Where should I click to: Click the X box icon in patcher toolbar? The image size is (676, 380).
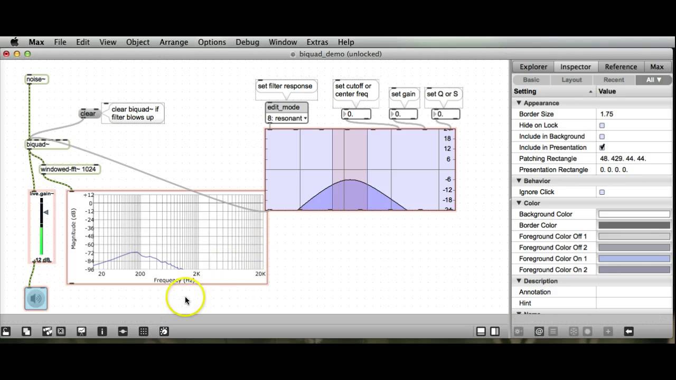coord(61,331)
